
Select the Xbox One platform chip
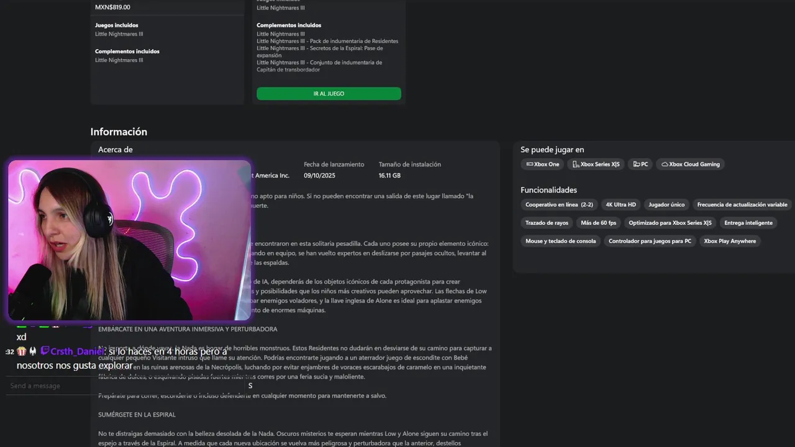click(542, 165)
